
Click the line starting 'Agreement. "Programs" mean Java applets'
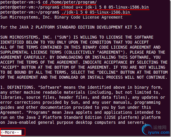[80, 112]
